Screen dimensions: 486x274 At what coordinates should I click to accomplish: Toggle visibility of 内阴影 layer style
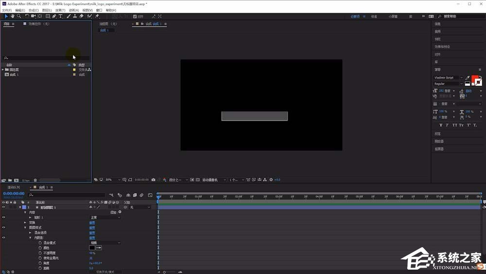pyautogui.click(x=3, y=237)
